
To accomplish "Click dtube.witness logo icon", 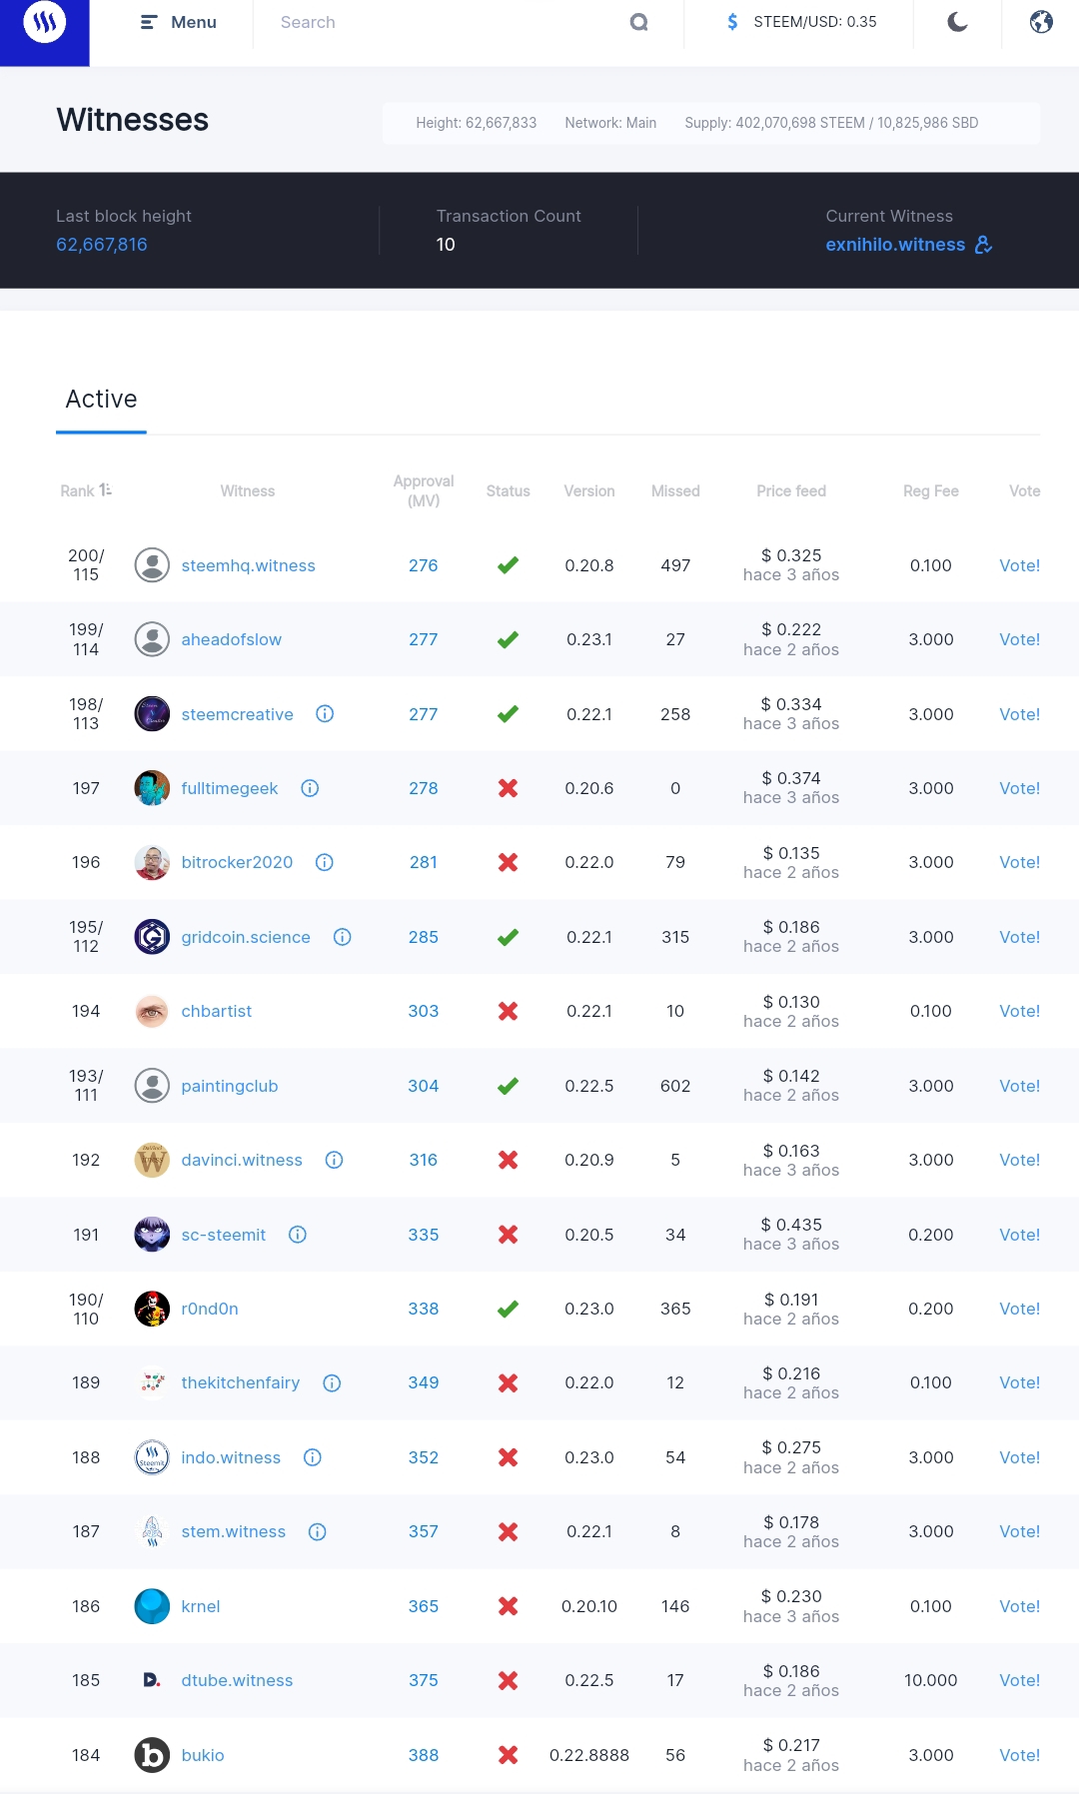I will 152,1680.
